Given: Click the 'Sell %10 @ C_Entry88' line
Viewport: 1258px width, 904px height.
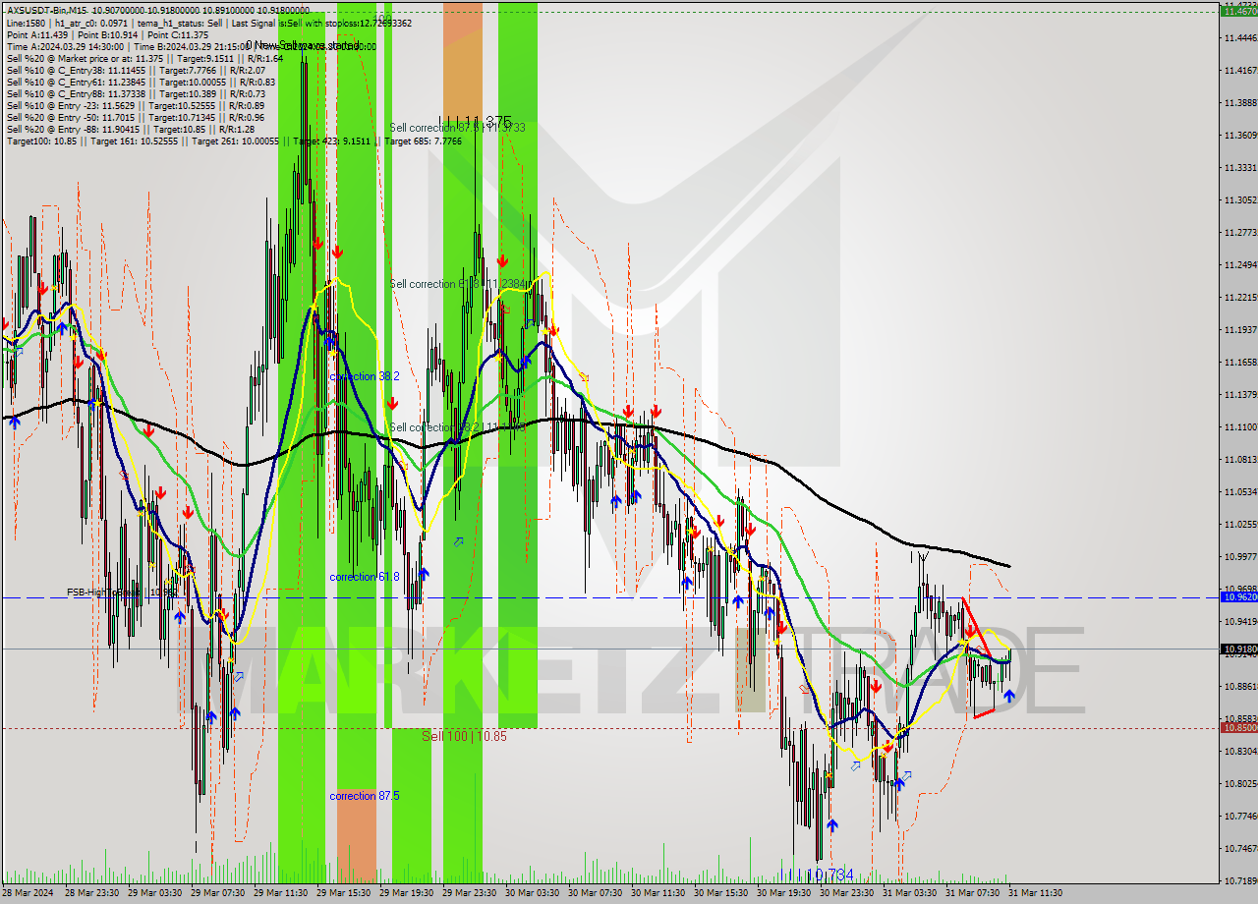Looking at the screenshot, I should coord(136,93).
